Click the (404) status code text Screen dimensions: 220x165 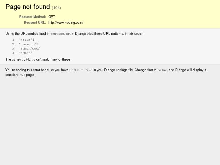(x=56, y=8)
